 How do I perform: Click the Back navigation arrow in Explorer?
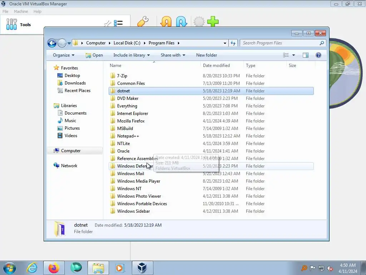(x=52, y=43)
